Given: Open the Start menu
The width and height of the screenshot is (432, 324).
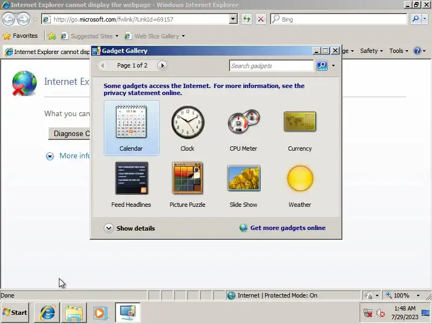Looking at the screenshot, I should (15, 313).
